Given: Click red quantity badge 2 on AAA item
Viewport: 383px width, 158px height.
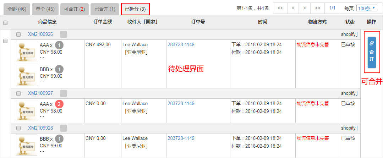Looking at the screenshot, I should (59, 104).
